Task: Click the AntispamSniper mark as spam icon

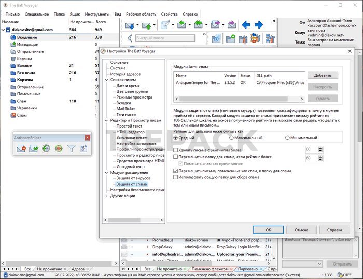Action: tap(21, 149)
